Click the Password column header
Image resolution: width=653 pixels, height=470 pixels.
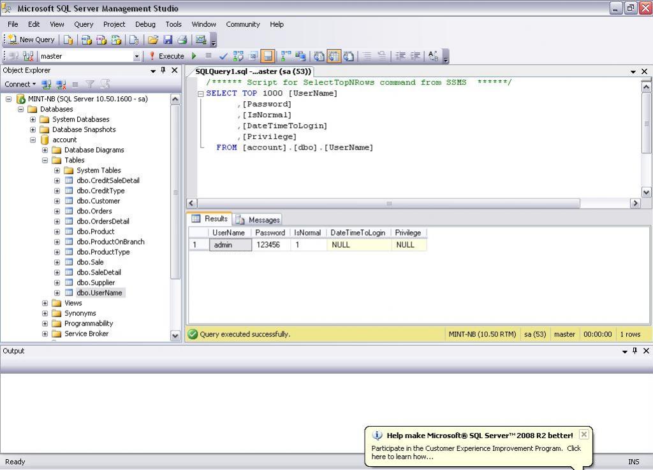tap(270, 233)
